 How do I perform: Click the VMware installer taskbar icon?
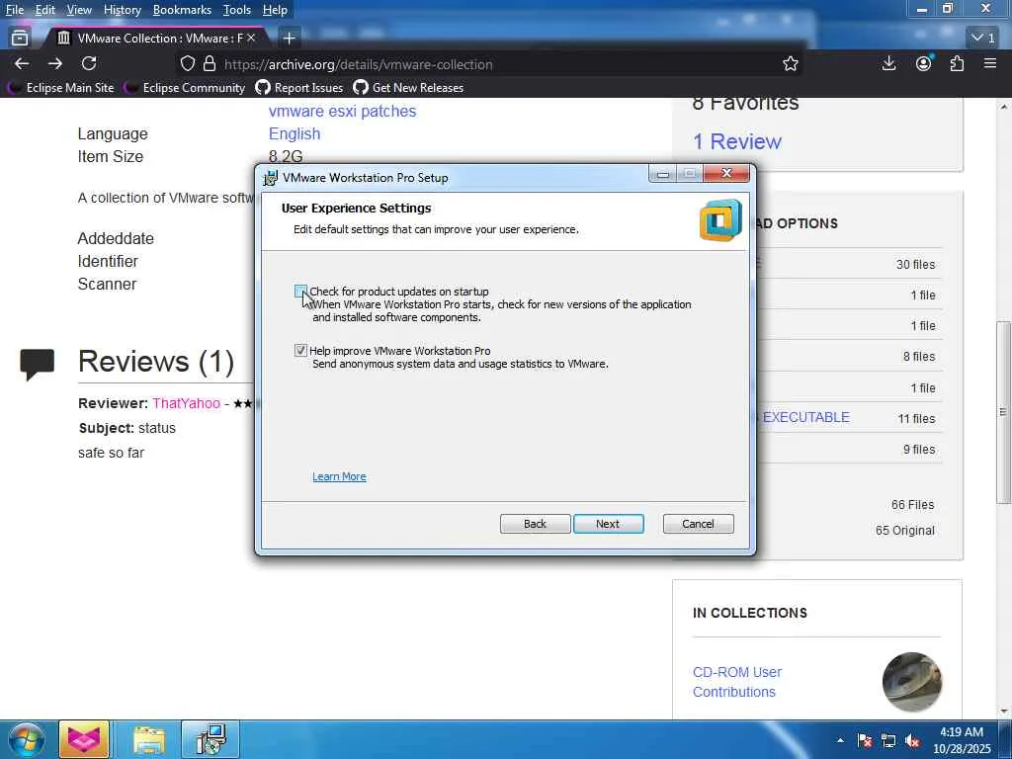click(211, 739)
